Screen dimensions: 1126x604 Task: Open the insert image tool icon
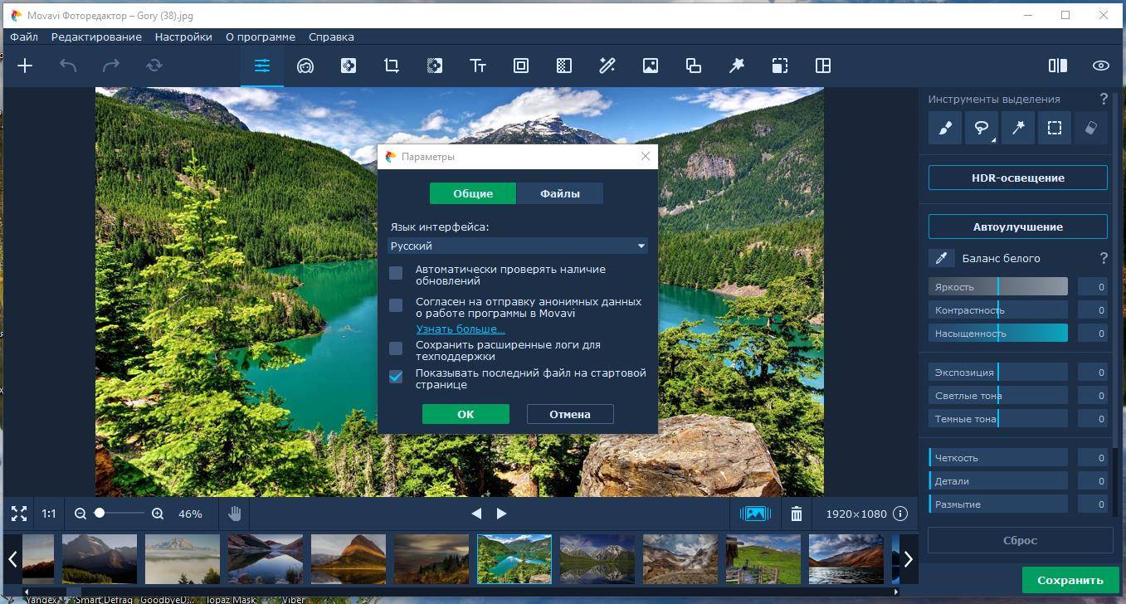tap(651, 66)
